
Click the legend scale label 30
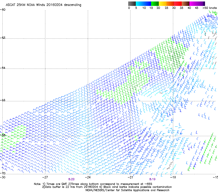(174, 8)
